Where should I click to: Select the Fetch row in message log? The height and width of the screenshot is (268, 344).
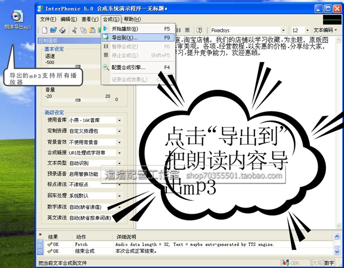tap(188, 244)
